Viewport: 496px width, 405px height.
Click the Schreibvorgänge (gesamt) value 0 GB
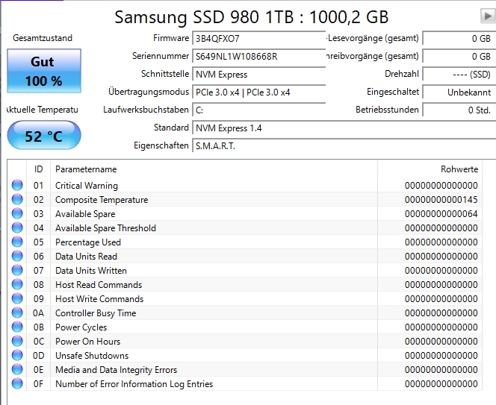click(x=459, y=57)
